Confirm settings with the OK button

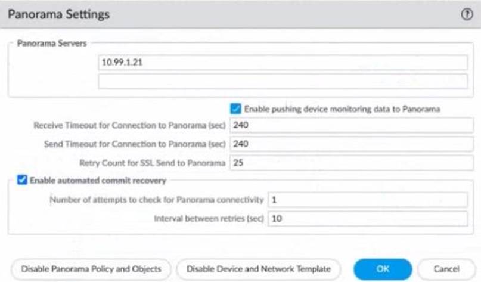pos(382,269)
